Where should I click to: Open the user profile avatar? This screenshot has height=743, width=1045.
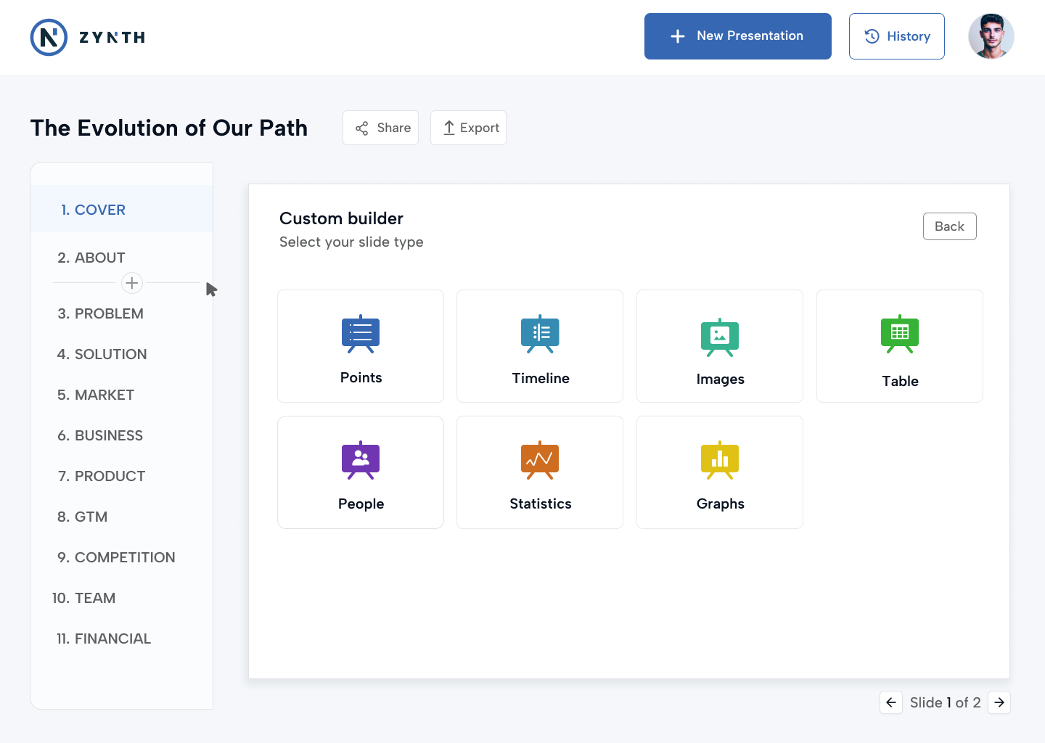click(991, 36)
